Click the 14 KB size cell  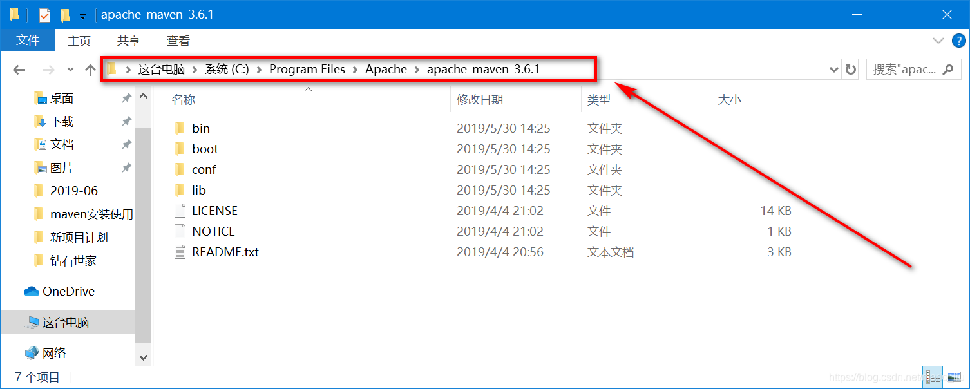[775, 211]
